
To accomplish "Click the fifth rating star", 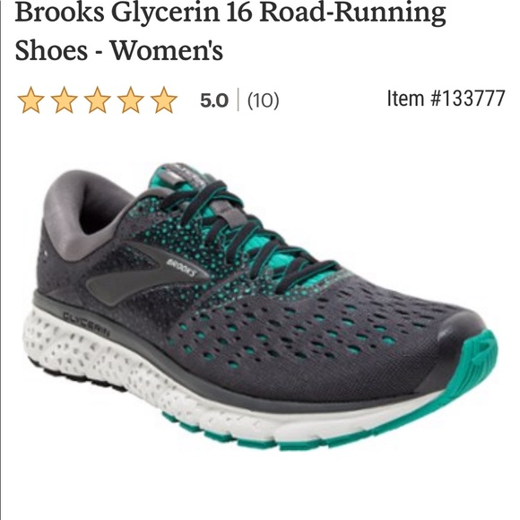I will pyautogui.click(x=163, y=100).
